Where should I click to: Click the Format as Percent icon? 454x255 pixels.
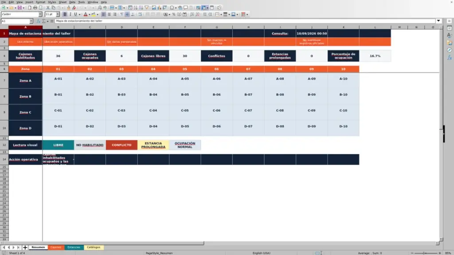point(174,14)
